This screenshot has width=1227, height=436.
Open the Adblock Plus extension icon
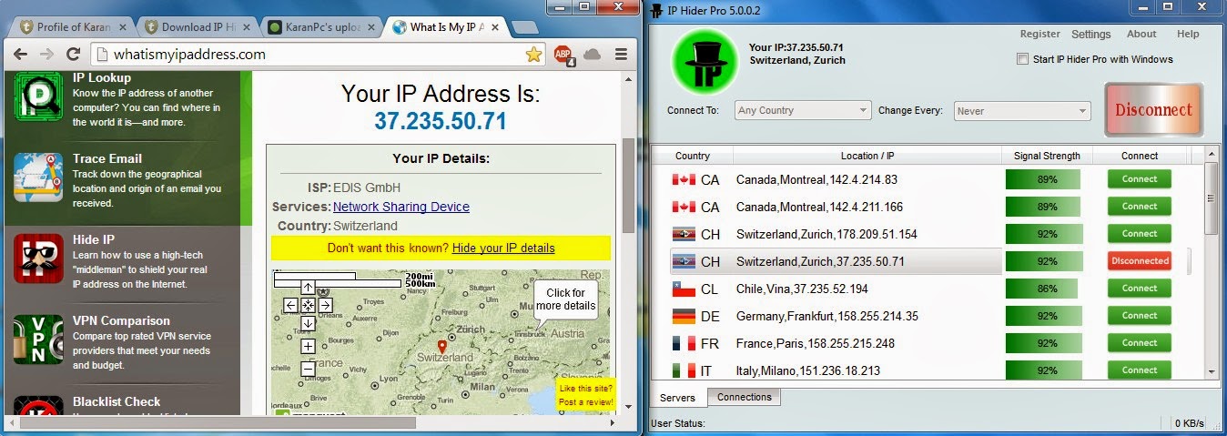tap(563, 55)
